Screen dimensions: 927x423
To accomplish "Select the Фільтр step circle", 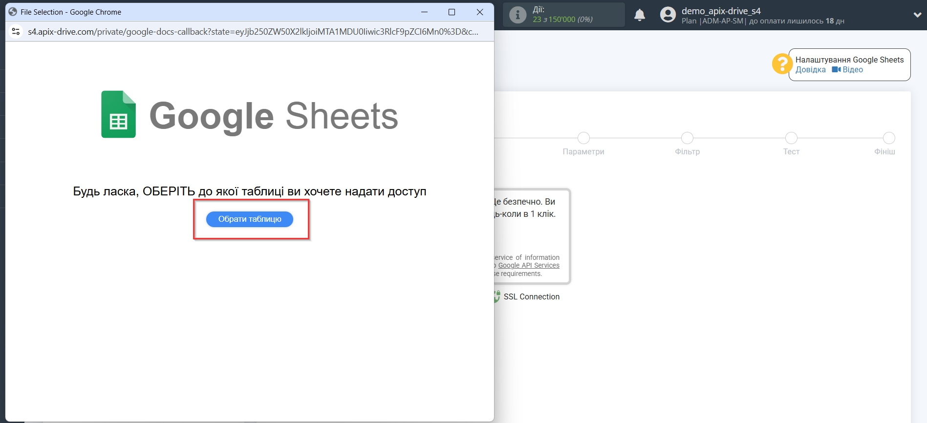I will (x=687, y=138).
